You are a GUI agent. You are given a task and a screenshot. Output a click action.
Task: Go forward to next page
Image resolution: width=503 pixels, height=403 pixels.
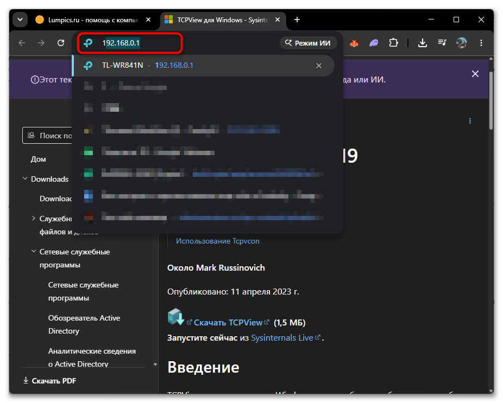point(41,43)
